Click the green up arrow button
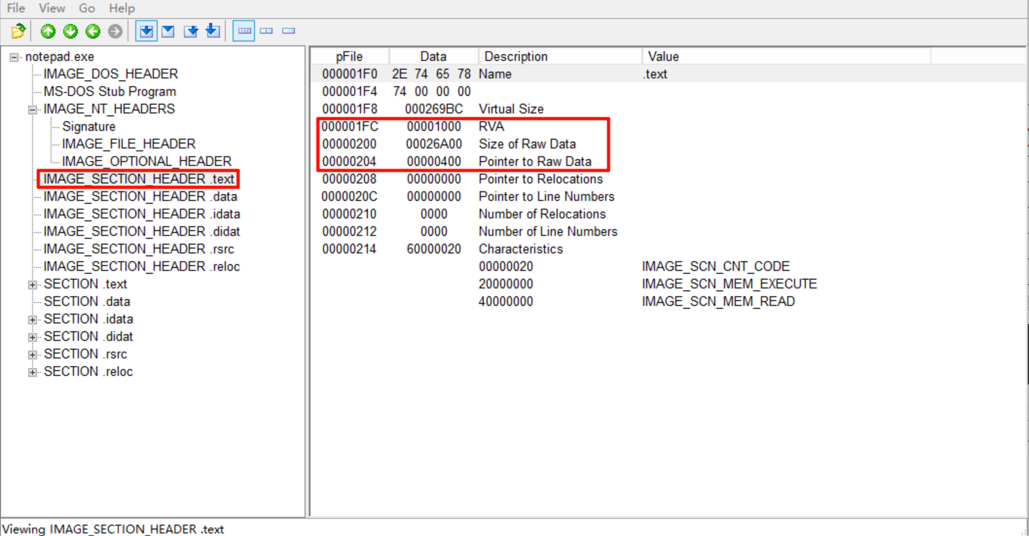Image resolution: width=1029 pixels, height=536 pixels. [x=48, y=31]
